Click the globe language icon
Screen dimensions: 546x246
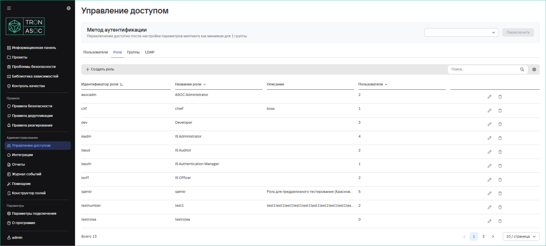click(69, 8)
